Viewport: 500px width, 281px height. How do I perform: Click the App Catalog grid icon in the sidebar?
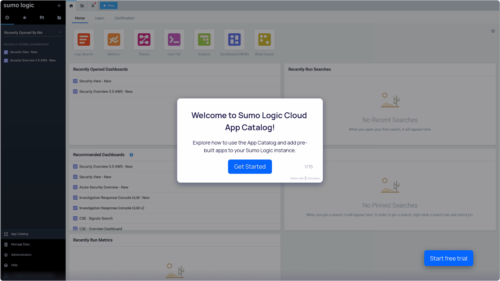(6, 234)
